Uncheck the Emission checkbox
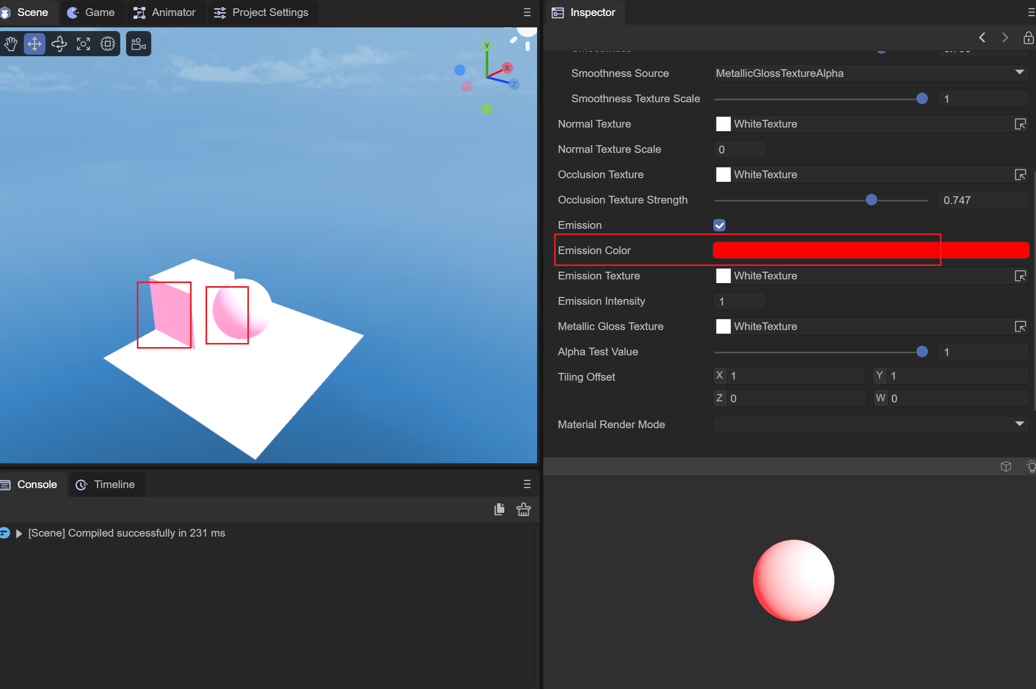Image resolution: width=1036 pixels, height=689 pixels. point(719,225)
